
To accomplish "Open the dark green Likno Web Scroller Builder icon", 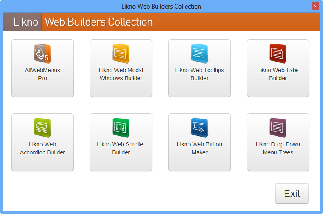I will tap(121, 128).
